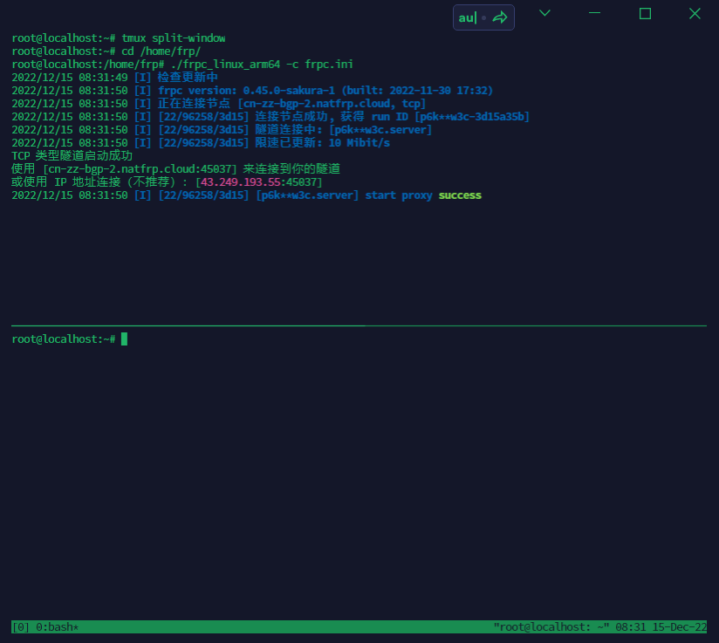Click the '(built: 2022-11-30 17:32)' build date
This screenshot has height=643, width=719.
click(x=417, y=91)
